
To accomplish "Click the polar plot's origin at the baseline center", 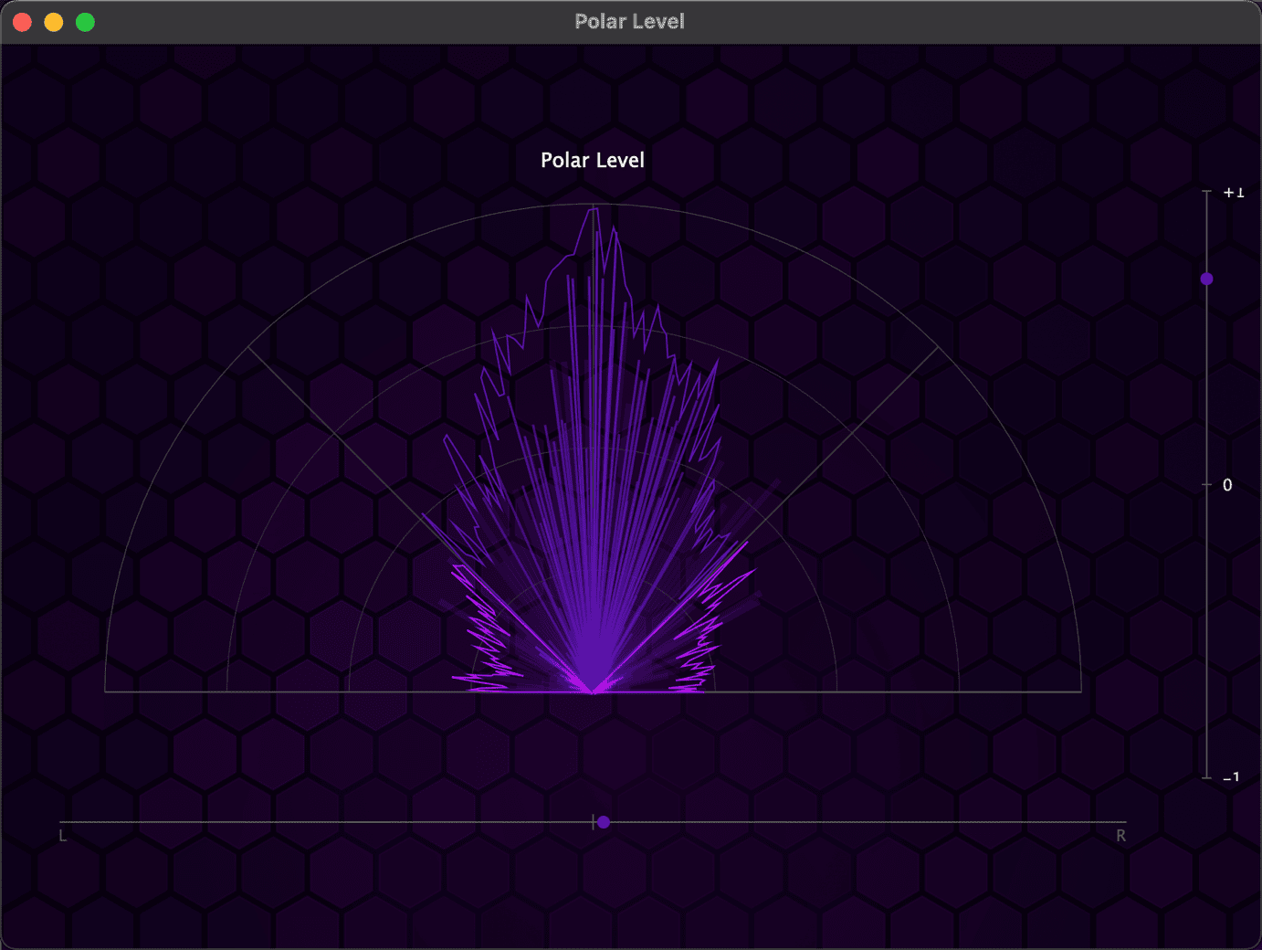I will click(x=594, y=691).
